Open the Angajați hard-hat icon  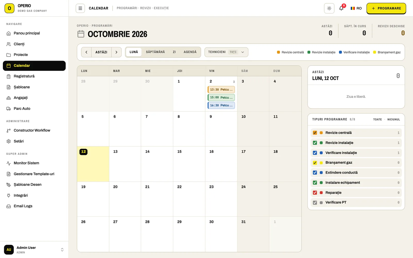(9, 98)
